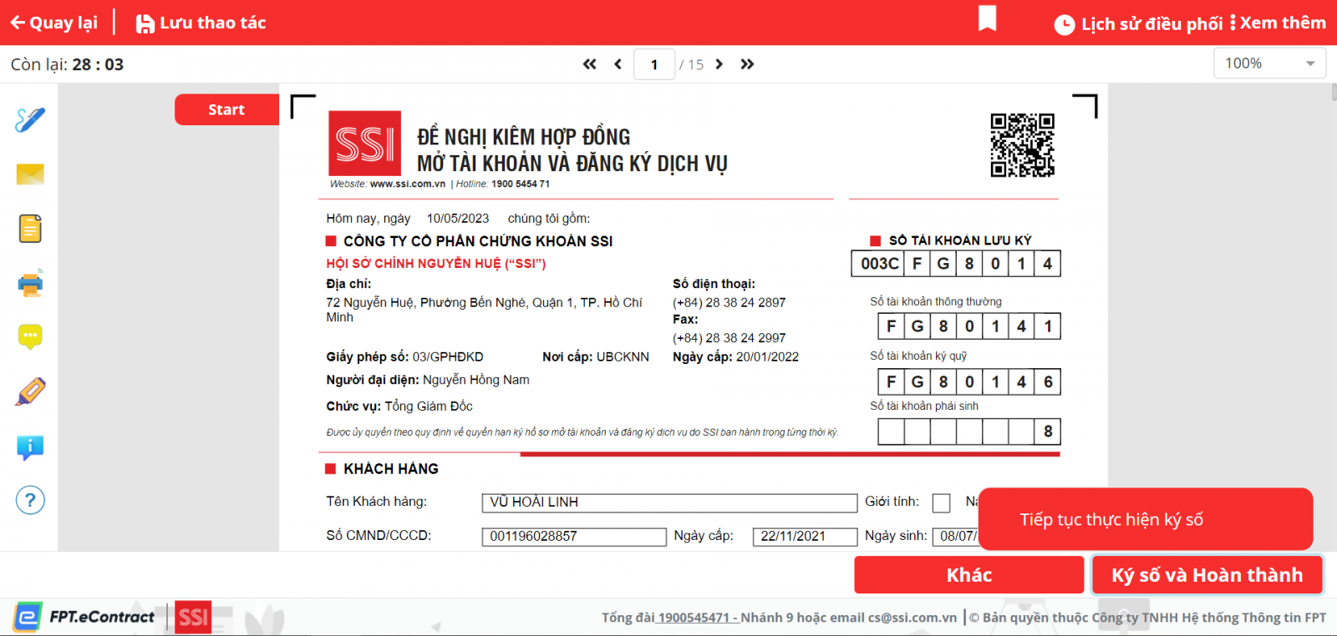Image resolution: width=1337 pixels, height=636 pixels.
Task: Open the 100% zoom dropdown
Action: tap(1269, 63)
